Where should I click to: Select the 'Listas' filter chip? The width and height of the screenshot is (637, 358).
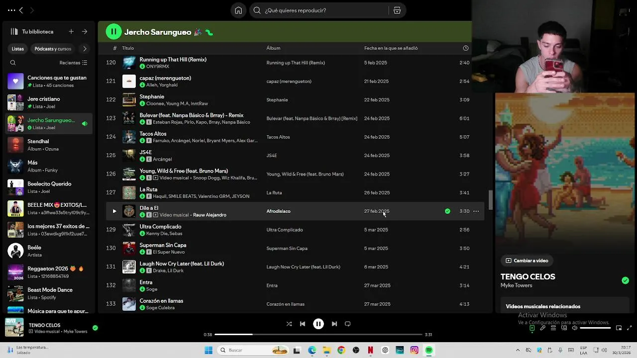[18, 49]
